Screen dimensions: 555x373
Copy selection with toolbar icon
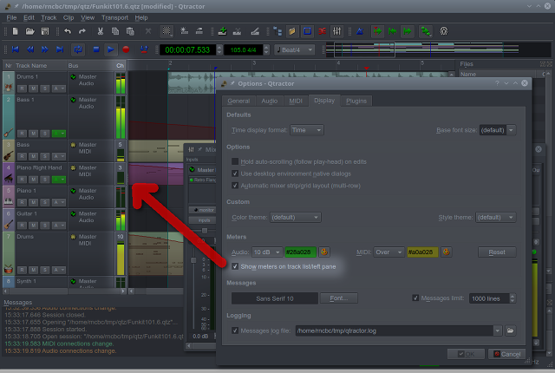click(115, 31)
